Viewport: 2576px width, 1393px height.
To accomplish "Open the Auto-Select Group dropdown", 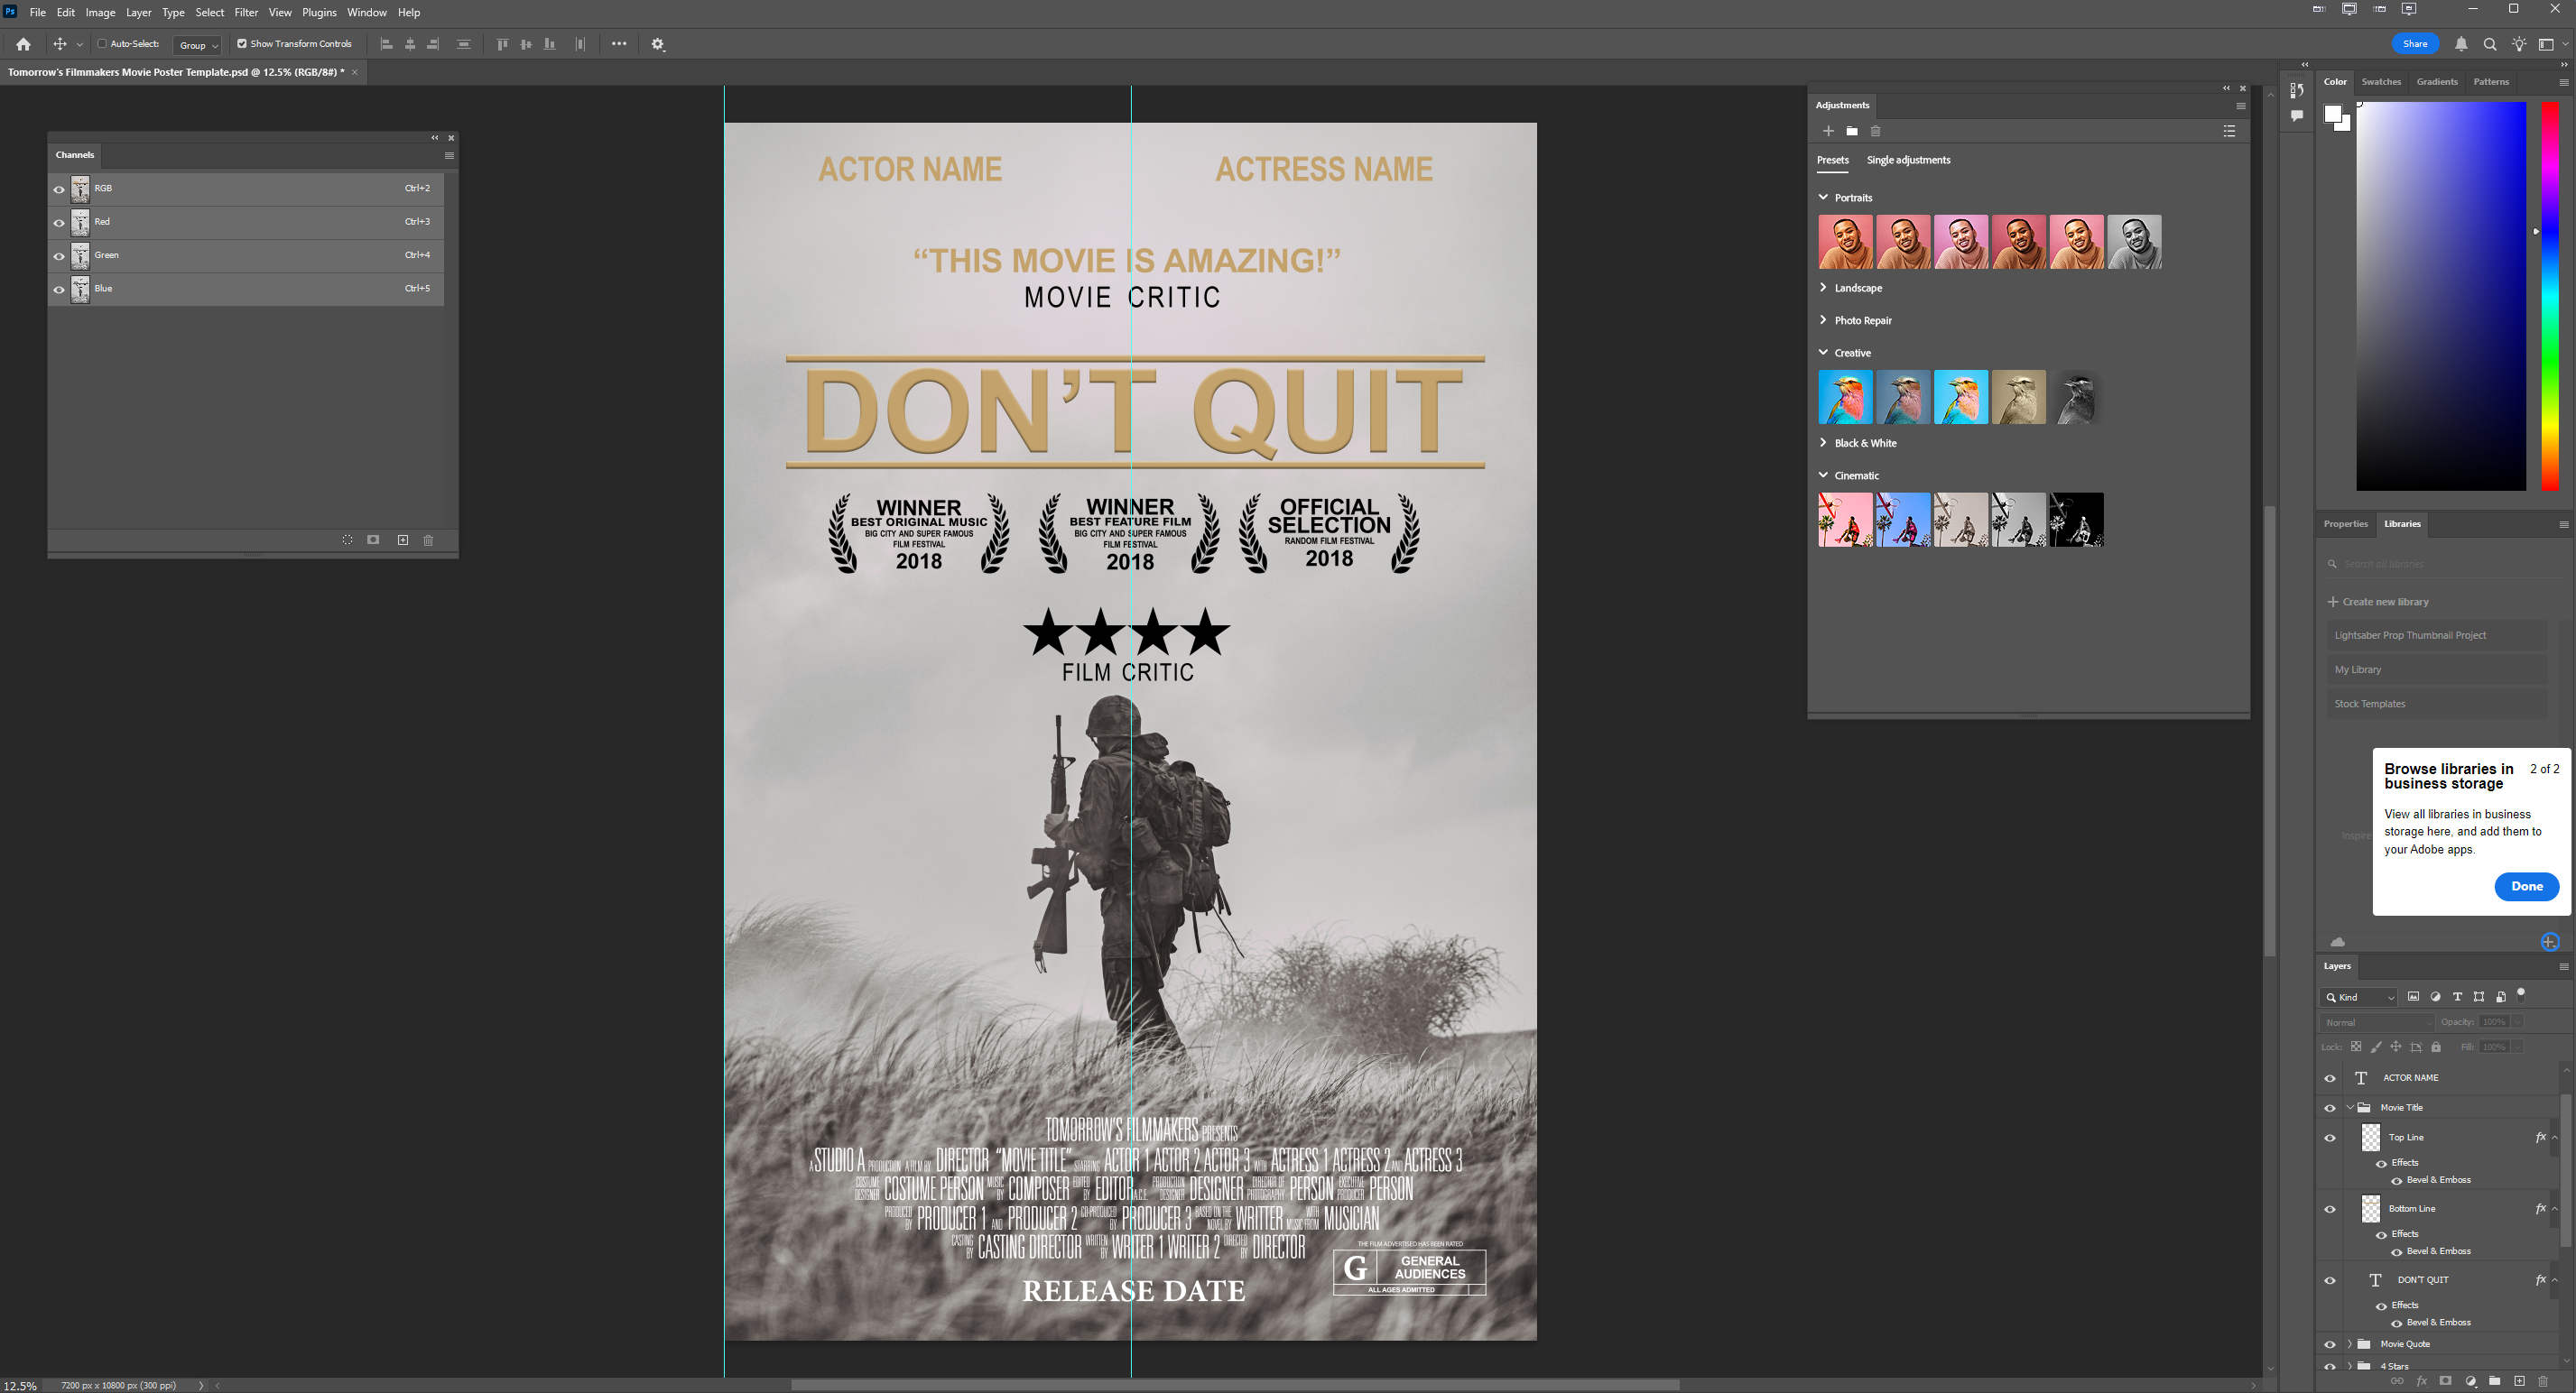I will tap(198, 45).
